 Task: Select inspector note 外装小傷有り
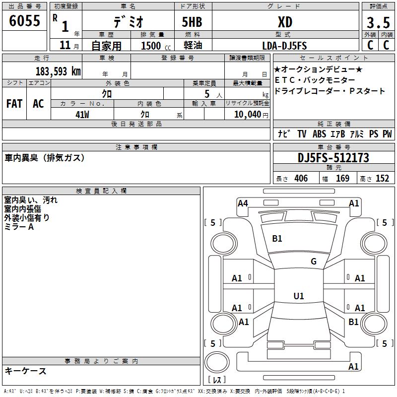pos(27,218)
